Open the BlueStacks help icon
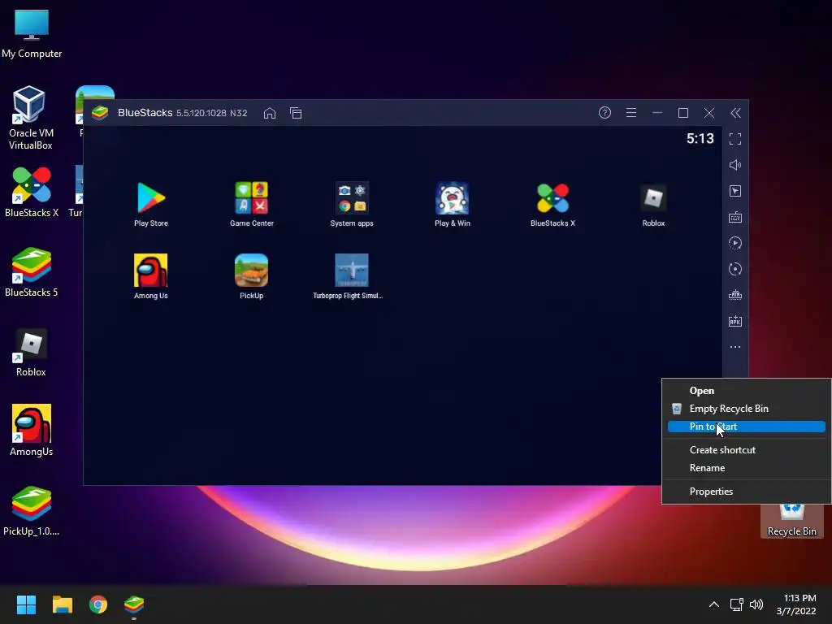Screen dimensions: 832x624 [604, 112]
